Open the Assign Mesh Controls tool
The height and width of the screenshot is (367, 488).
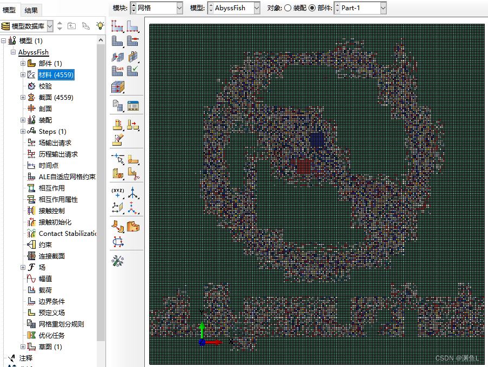point(118,57)
